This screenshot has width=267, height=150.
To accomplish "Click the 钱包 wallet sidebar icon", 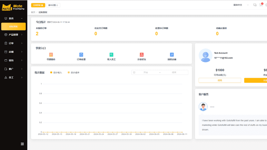I will point(6,61).
